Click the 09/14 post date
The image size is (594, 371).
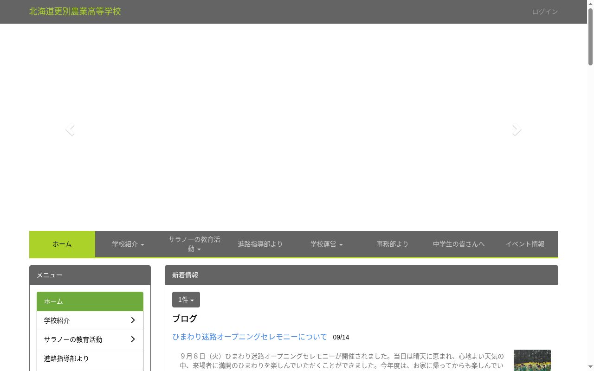pyautogui.click(x=341, y=338)
